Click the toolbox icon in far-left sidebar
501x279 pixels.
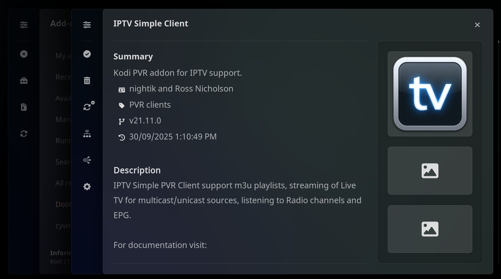pos(24,81)
